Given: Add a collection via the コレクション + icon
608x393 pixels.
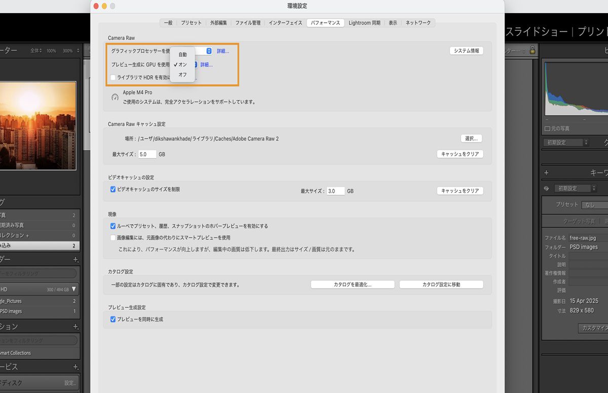Looking at the screenshot, I should (x=76, y=326).
